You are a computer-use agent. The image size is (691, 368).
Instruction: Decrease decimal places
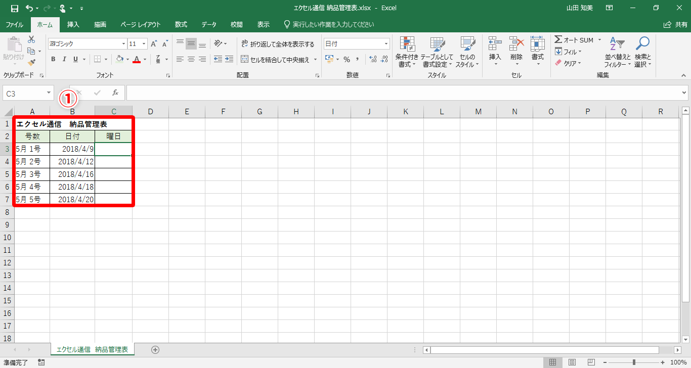(384, 59)
